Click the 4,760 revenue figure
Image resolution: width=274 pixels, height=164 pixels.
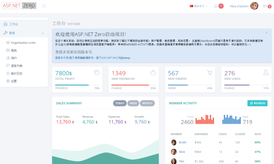[88, 122]
